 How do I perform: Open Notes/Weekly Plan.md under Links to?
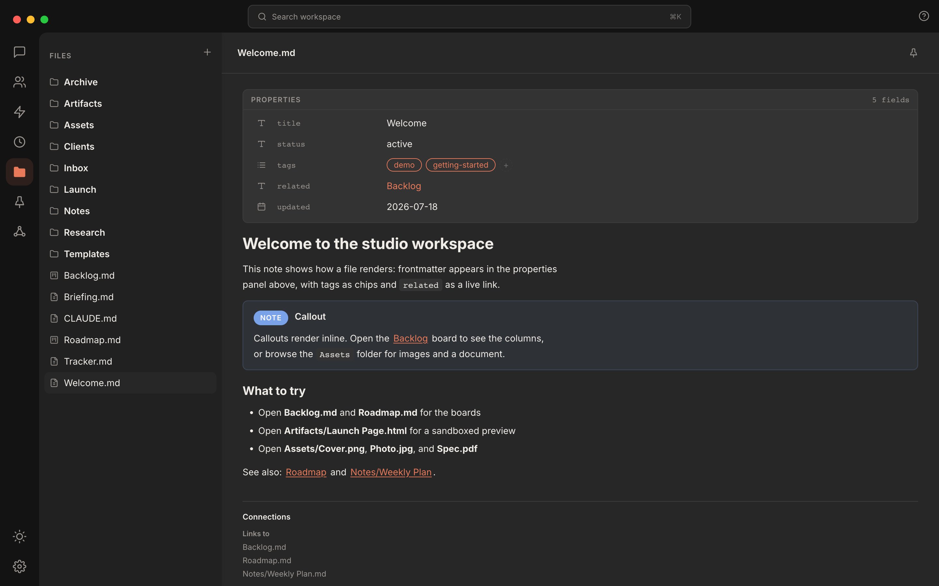pos(284,574)
